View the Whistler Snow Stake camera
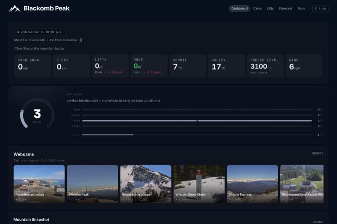Viewport: 337px width, 224px height. pos(199,184)
